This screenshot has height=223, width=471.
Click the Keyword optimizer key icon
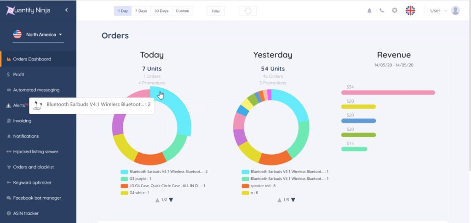tap(9, 183)
